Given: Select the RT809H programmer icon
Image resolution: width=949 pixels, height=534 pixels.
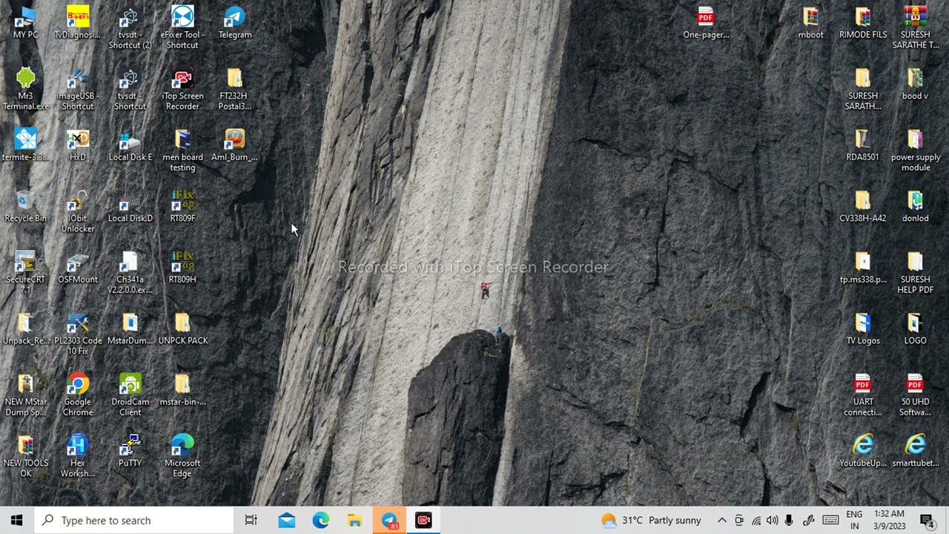Looking at the screenshot, I should tap(182, 267).
